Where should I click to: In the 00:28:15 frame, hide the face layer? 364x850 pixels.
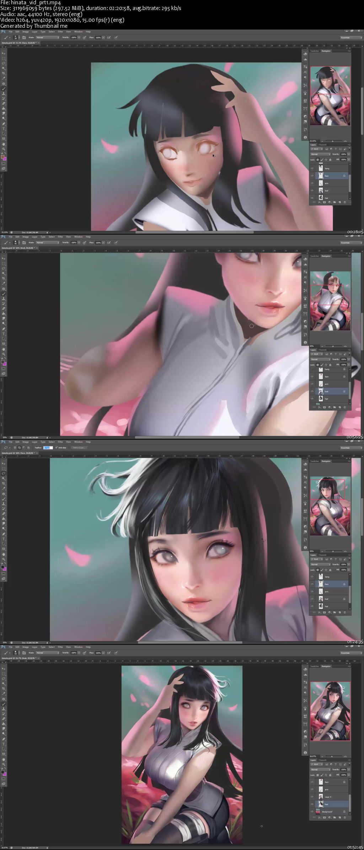point(312,176)
